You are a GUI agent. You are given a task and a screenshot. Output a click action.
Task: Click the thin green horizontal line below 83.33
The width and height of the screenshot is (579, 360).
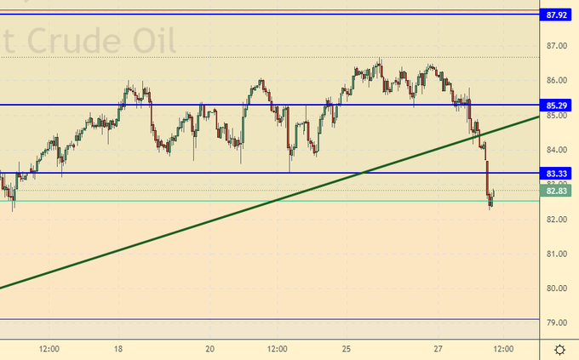click(x=255, y=202)
